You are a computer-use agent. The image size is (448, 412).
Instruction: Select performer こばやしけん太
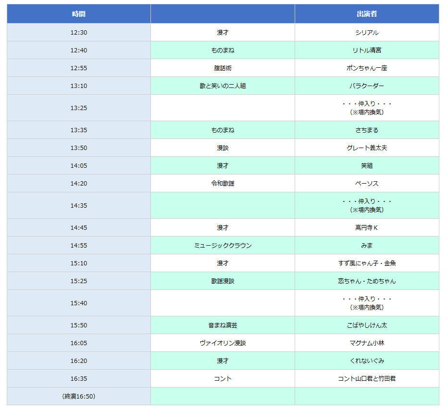click(367, 325)
